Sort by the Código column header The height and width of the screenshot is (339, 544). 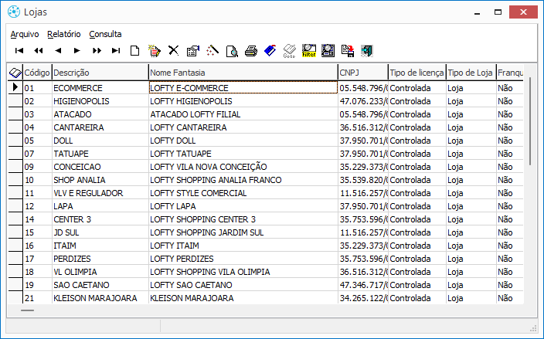click(x=37, y=73)
